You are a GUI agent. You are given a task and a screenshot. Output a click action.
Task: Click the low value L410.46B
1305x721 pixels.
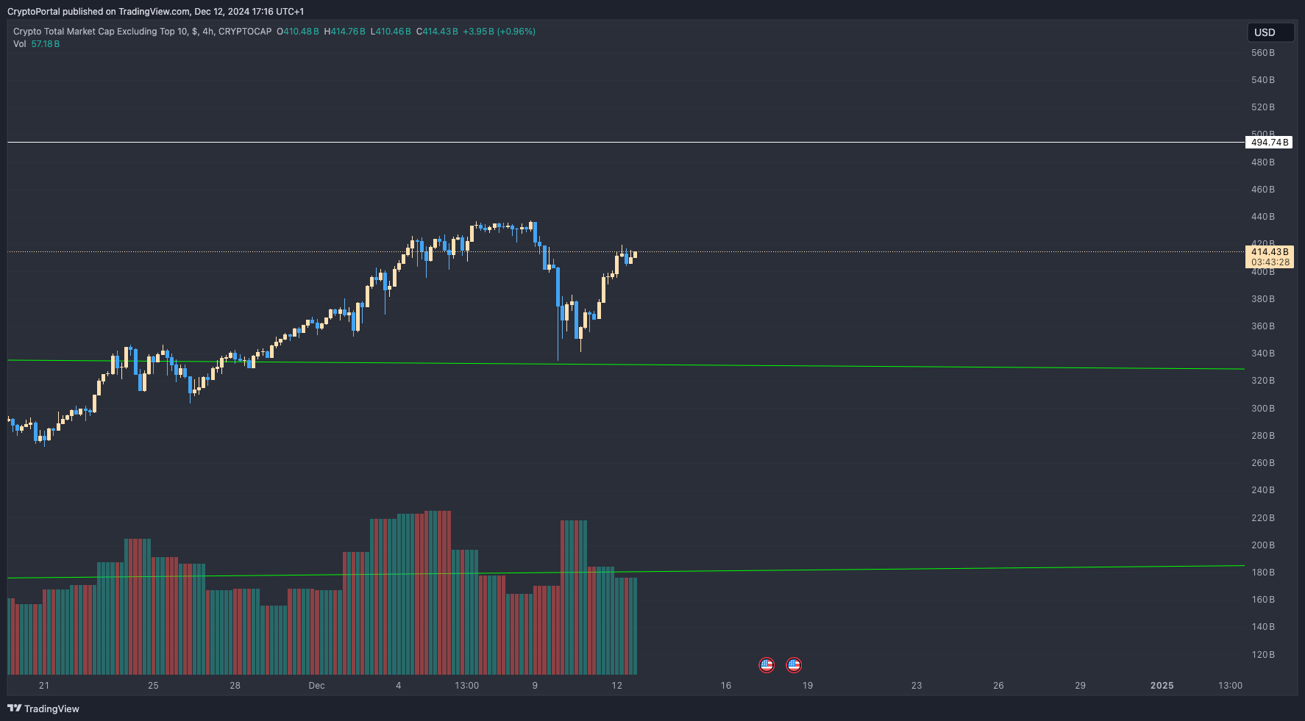coord(391,32)
